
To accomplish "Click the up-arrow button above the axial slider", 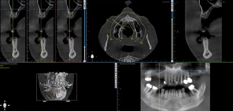I will pyautogui.click(x=172, y=10).
